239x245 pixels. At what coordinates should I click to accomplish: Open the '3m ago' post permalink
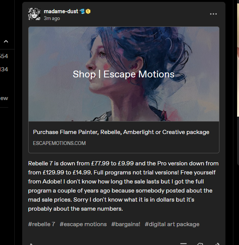[52, 18]
